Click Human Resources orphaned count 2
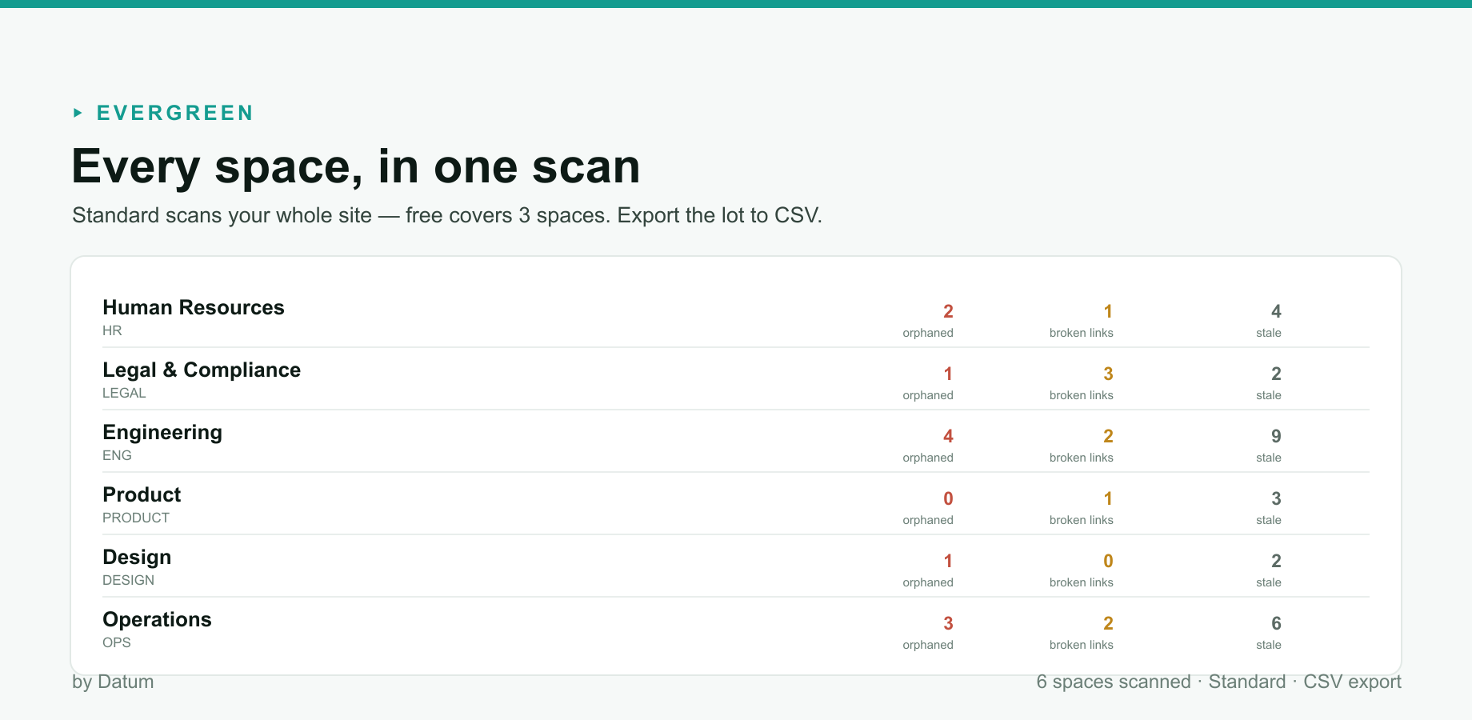1472x720 pixels. coord(948,311)
